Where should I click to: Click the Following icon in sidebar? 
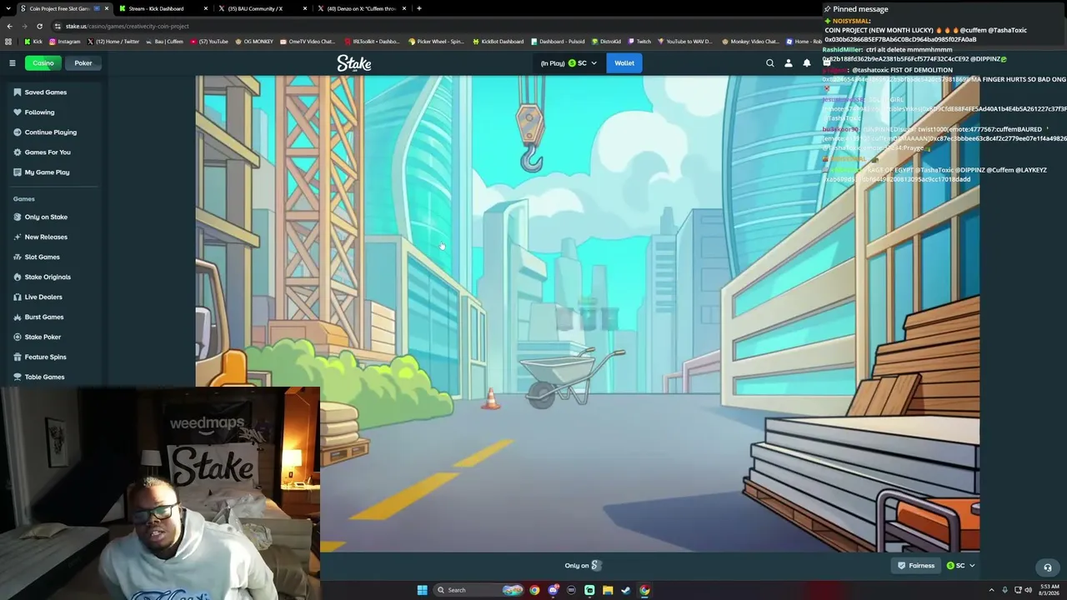(x=18, y=112)
